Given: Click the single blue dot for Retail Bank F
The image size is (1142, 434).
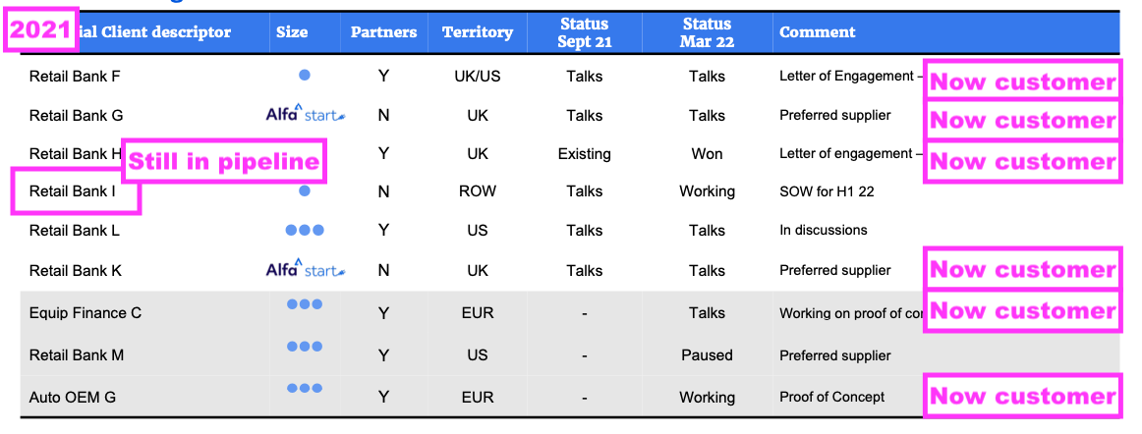Looking at the screenshot, I should [x=305, y=75].
